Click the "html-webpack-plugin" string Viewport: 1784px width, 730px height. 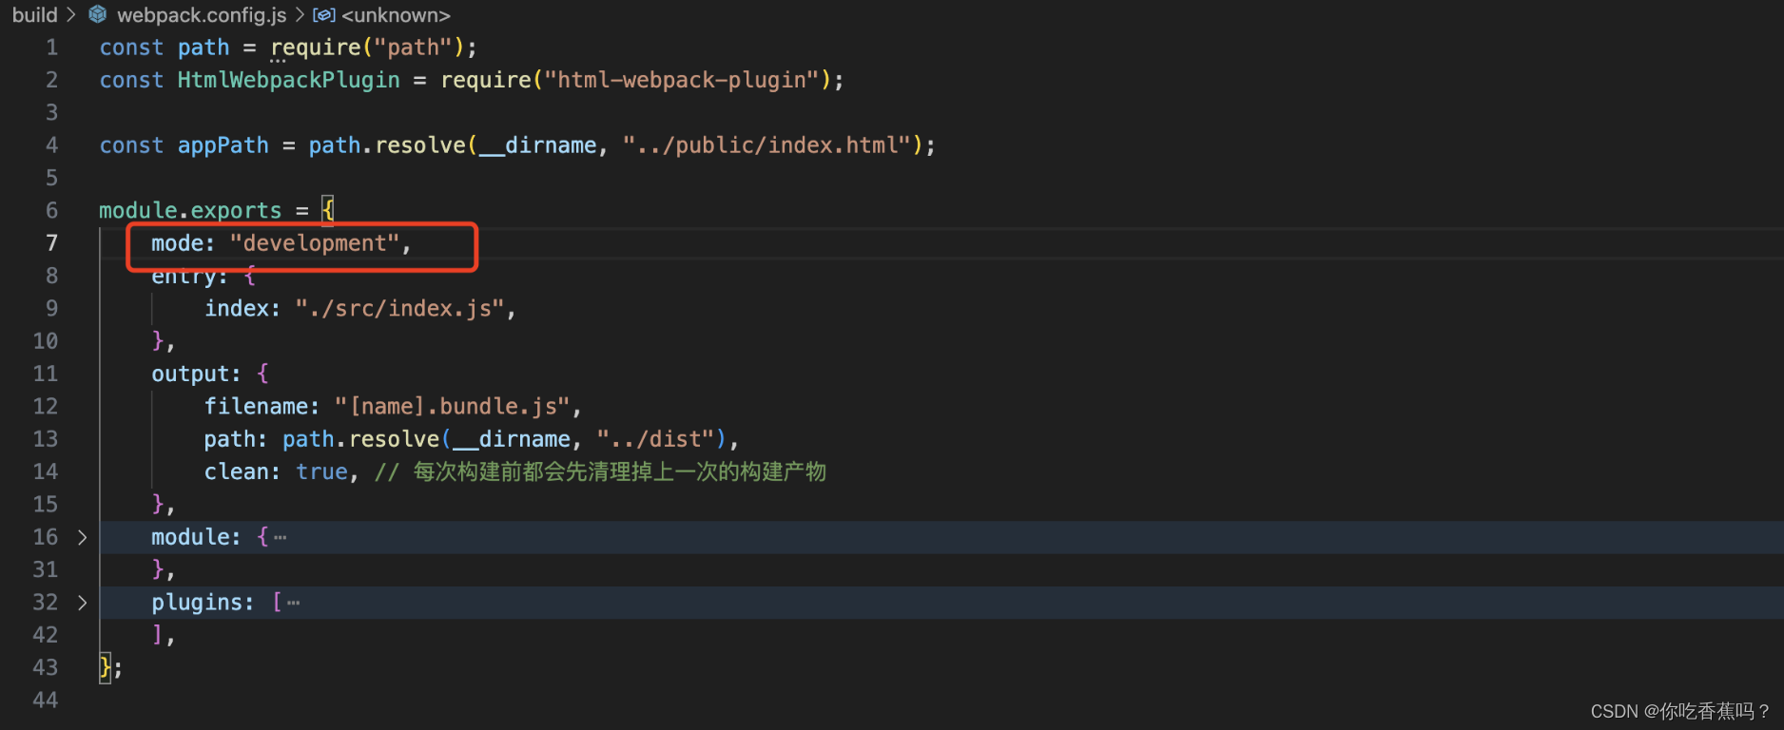(x=682, y=80)
